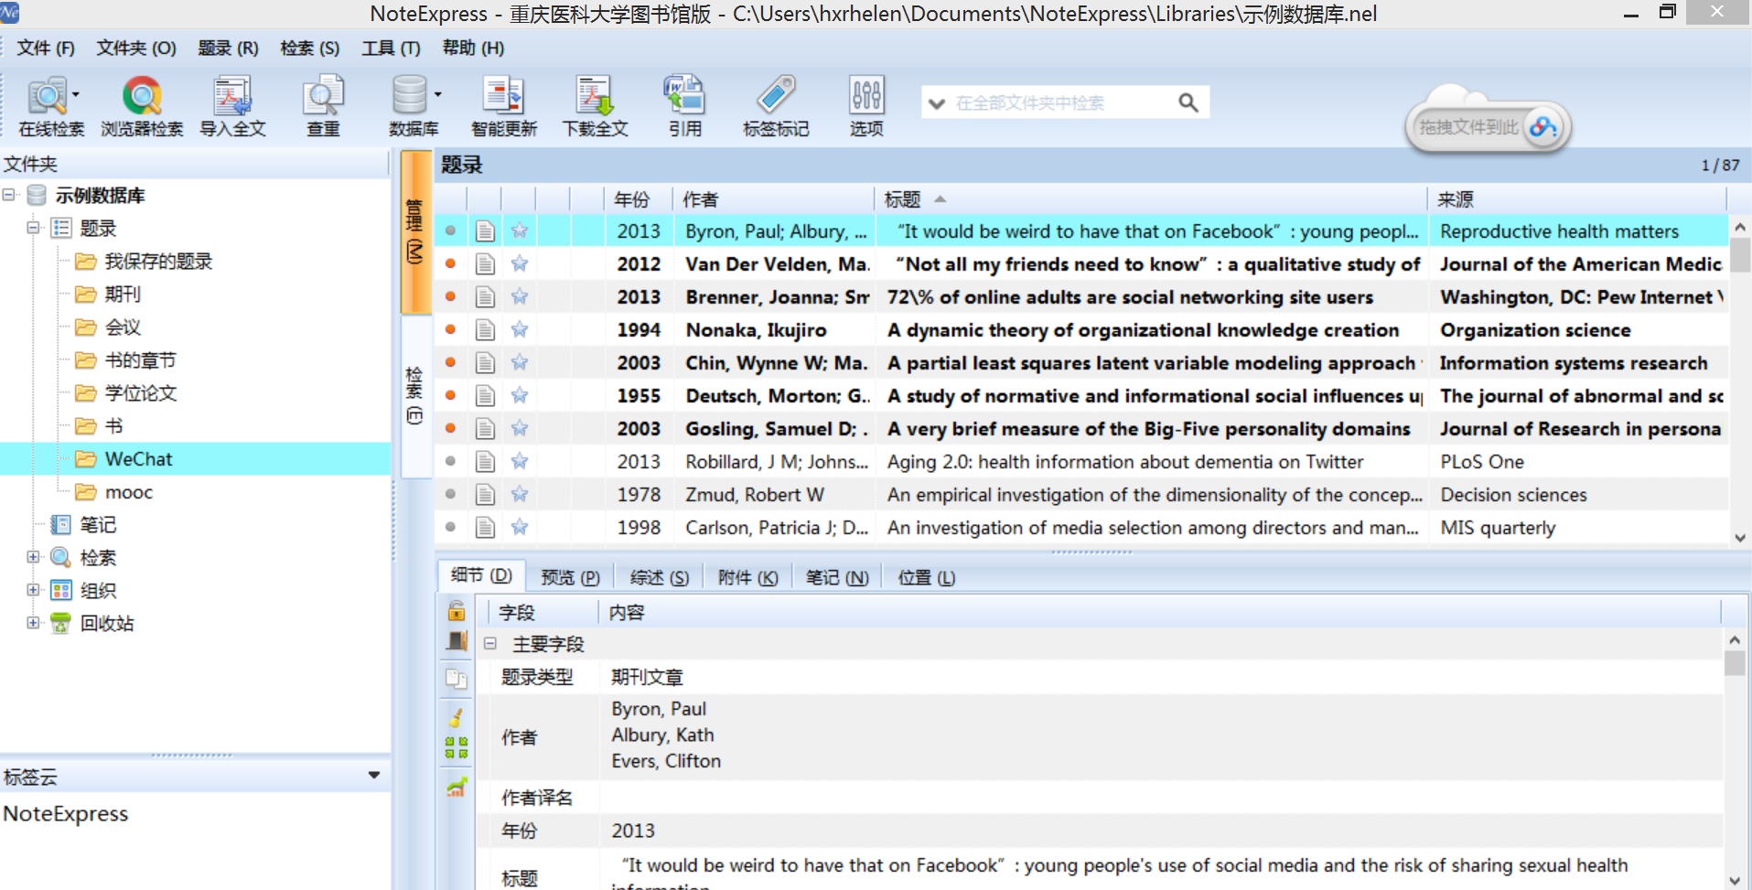Click the green chart icon in detail sidebar
The width and height of the screenshot is (1752, 890).
click(457, 787)
